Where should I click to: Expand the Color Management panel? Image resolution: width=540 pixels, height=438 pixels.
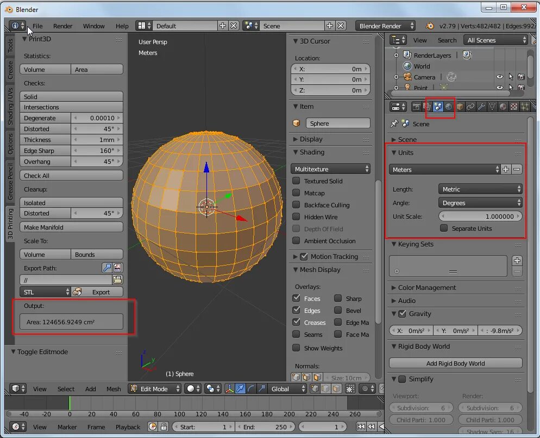click(426, 288)
